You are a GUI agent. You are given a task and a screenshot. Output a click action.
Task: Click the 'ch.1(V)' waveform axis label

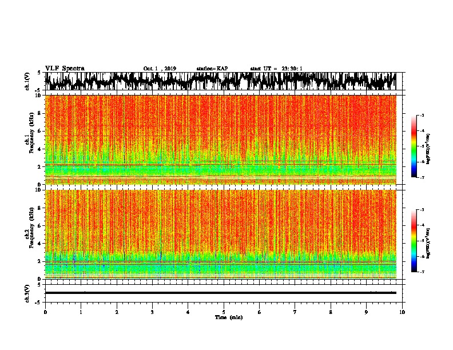[x=27, y=81]
